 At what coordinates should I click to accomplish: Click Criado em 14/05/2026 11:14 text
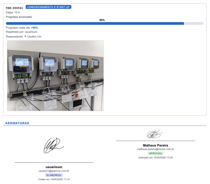coord(54,179)
